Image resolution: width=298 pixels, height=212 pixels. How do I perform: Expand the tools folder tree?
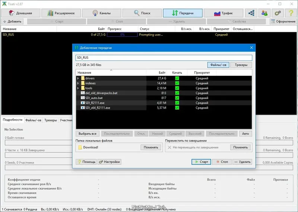pyautogui.click(x=78, y=88)
